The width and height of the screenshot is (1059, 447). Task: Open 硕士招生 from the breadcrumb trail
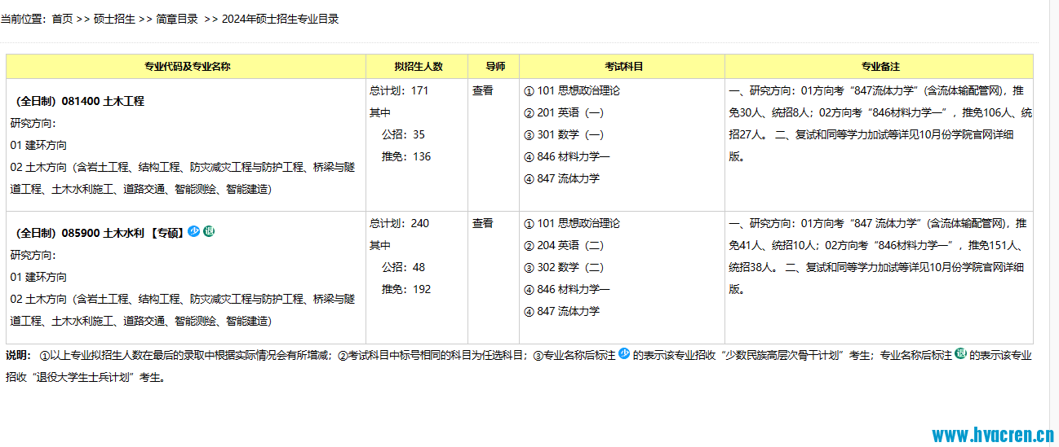coord(114,19)
